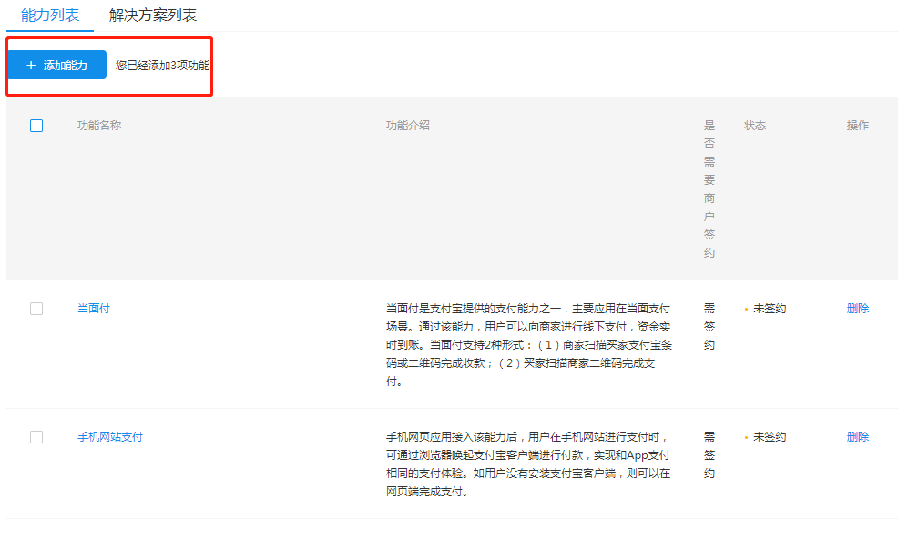
Task: Click the 功能名称 column header
Action: pyautogui.click(x=99, y=126)
